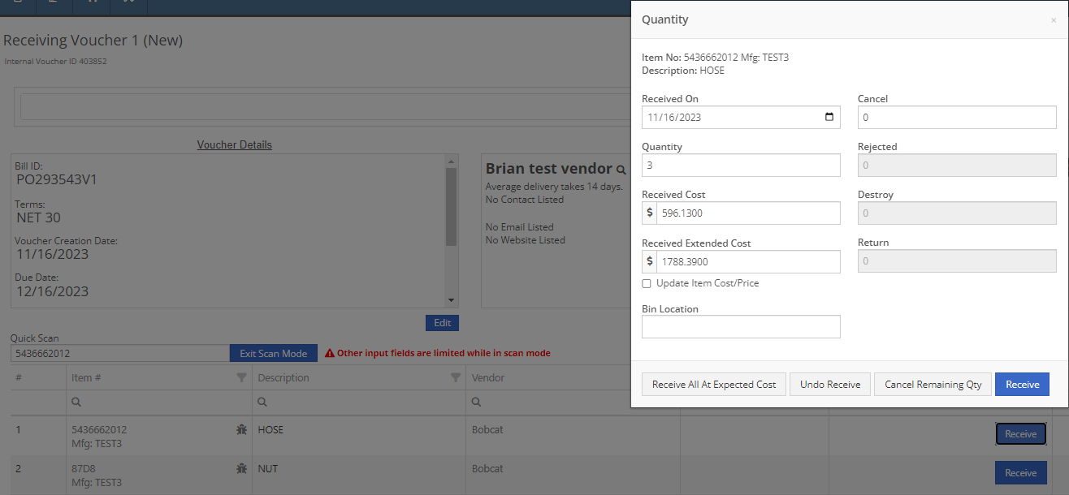Click the bug icon on the NUT row
The height and width of the screenshot is (495, 1069).
pyautogui.click(x=241, y=468)
